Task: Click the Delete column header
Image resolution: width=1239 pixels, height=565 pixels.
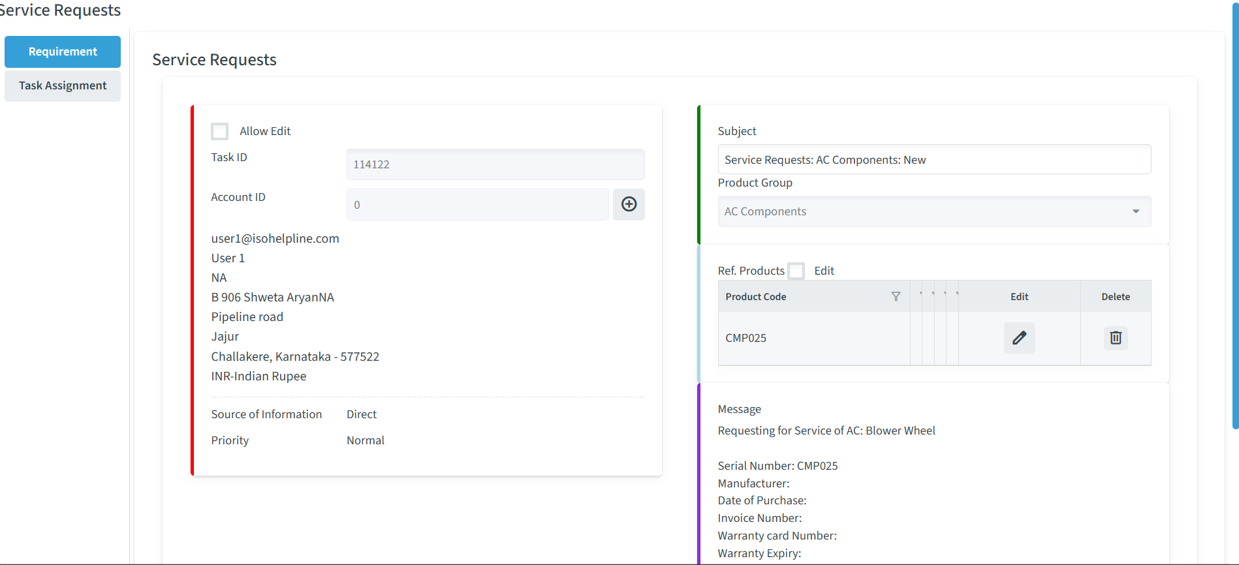Action: point(1116,296)
